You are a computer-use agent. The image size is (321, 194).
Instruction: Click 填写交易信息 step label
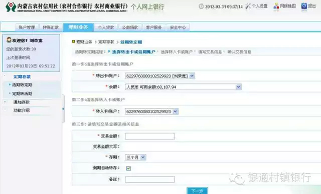pos(210,52)
